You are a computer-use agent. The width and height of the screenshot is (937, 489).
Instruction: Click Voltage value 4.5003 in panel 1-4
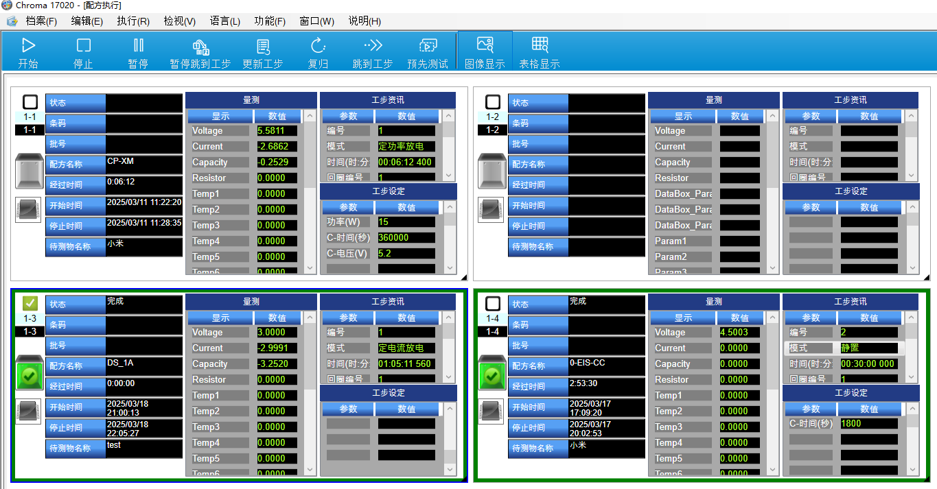tap(740, 332)
